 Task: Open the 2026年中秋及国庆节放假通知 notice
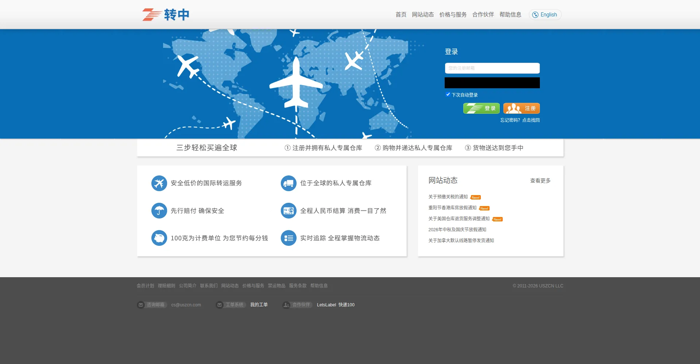pos(457,229)
